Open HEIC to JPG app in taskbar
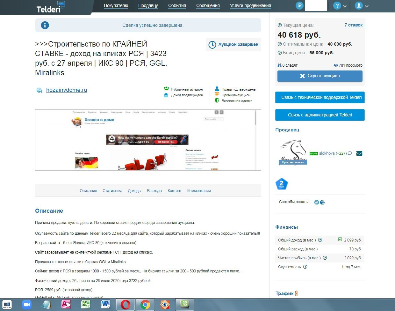The image size is (395, 311). coord(7,305)
